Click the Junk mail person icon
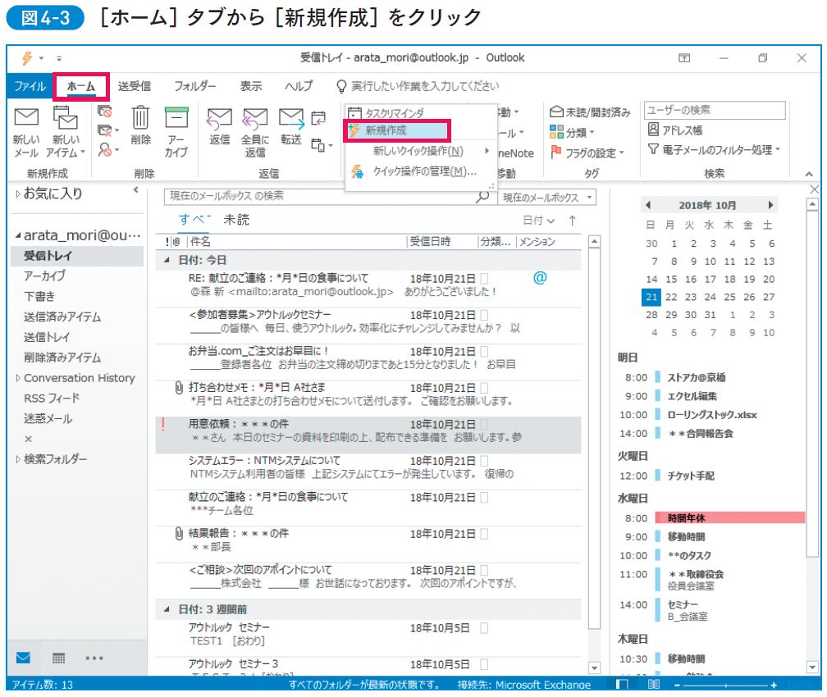The width and height of the screenshot is (827, 697). point(105,150)
